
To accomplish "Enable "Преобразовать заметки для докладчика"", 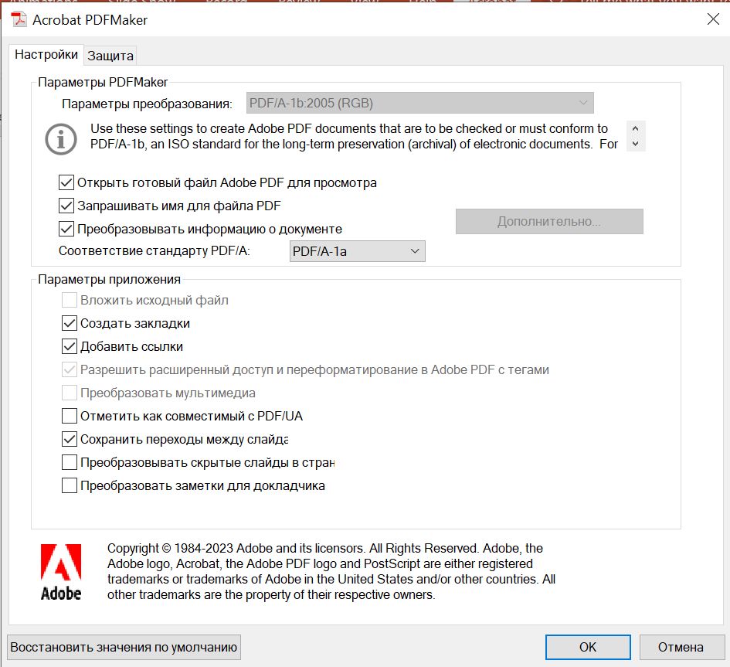I will click(69, 485).
